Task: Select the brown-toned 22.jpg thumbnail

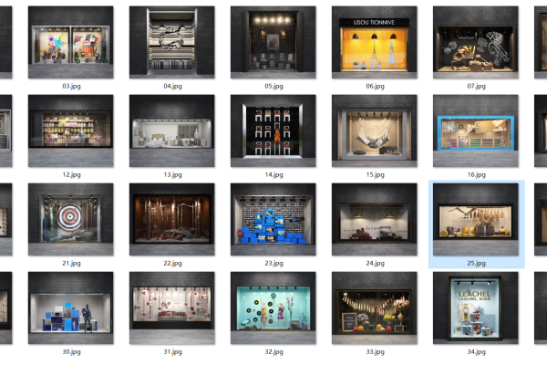Action: [171, 219]
